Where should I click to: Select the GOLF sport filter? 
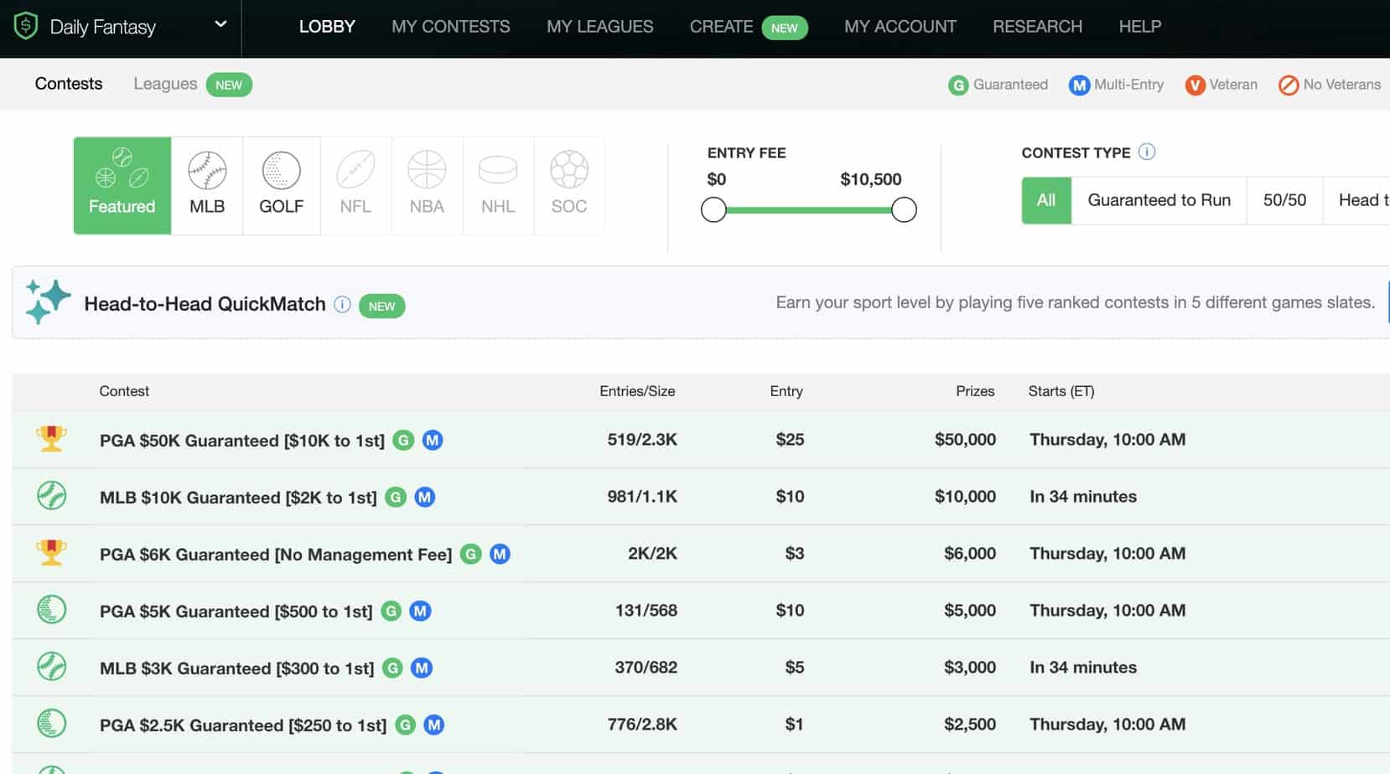[x=281, y=185]
